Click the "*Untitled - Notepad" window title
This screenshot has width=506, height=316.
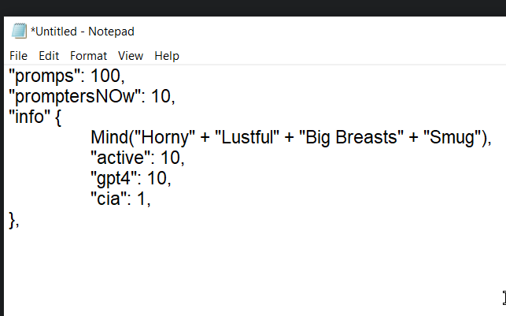[83, 32]
